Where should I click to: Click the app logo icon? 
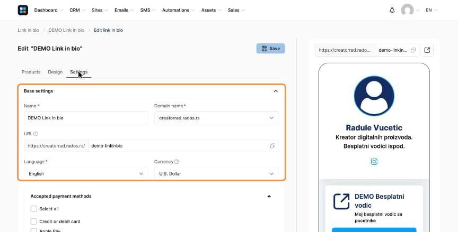pyautogui.click(x=23, y=10)
